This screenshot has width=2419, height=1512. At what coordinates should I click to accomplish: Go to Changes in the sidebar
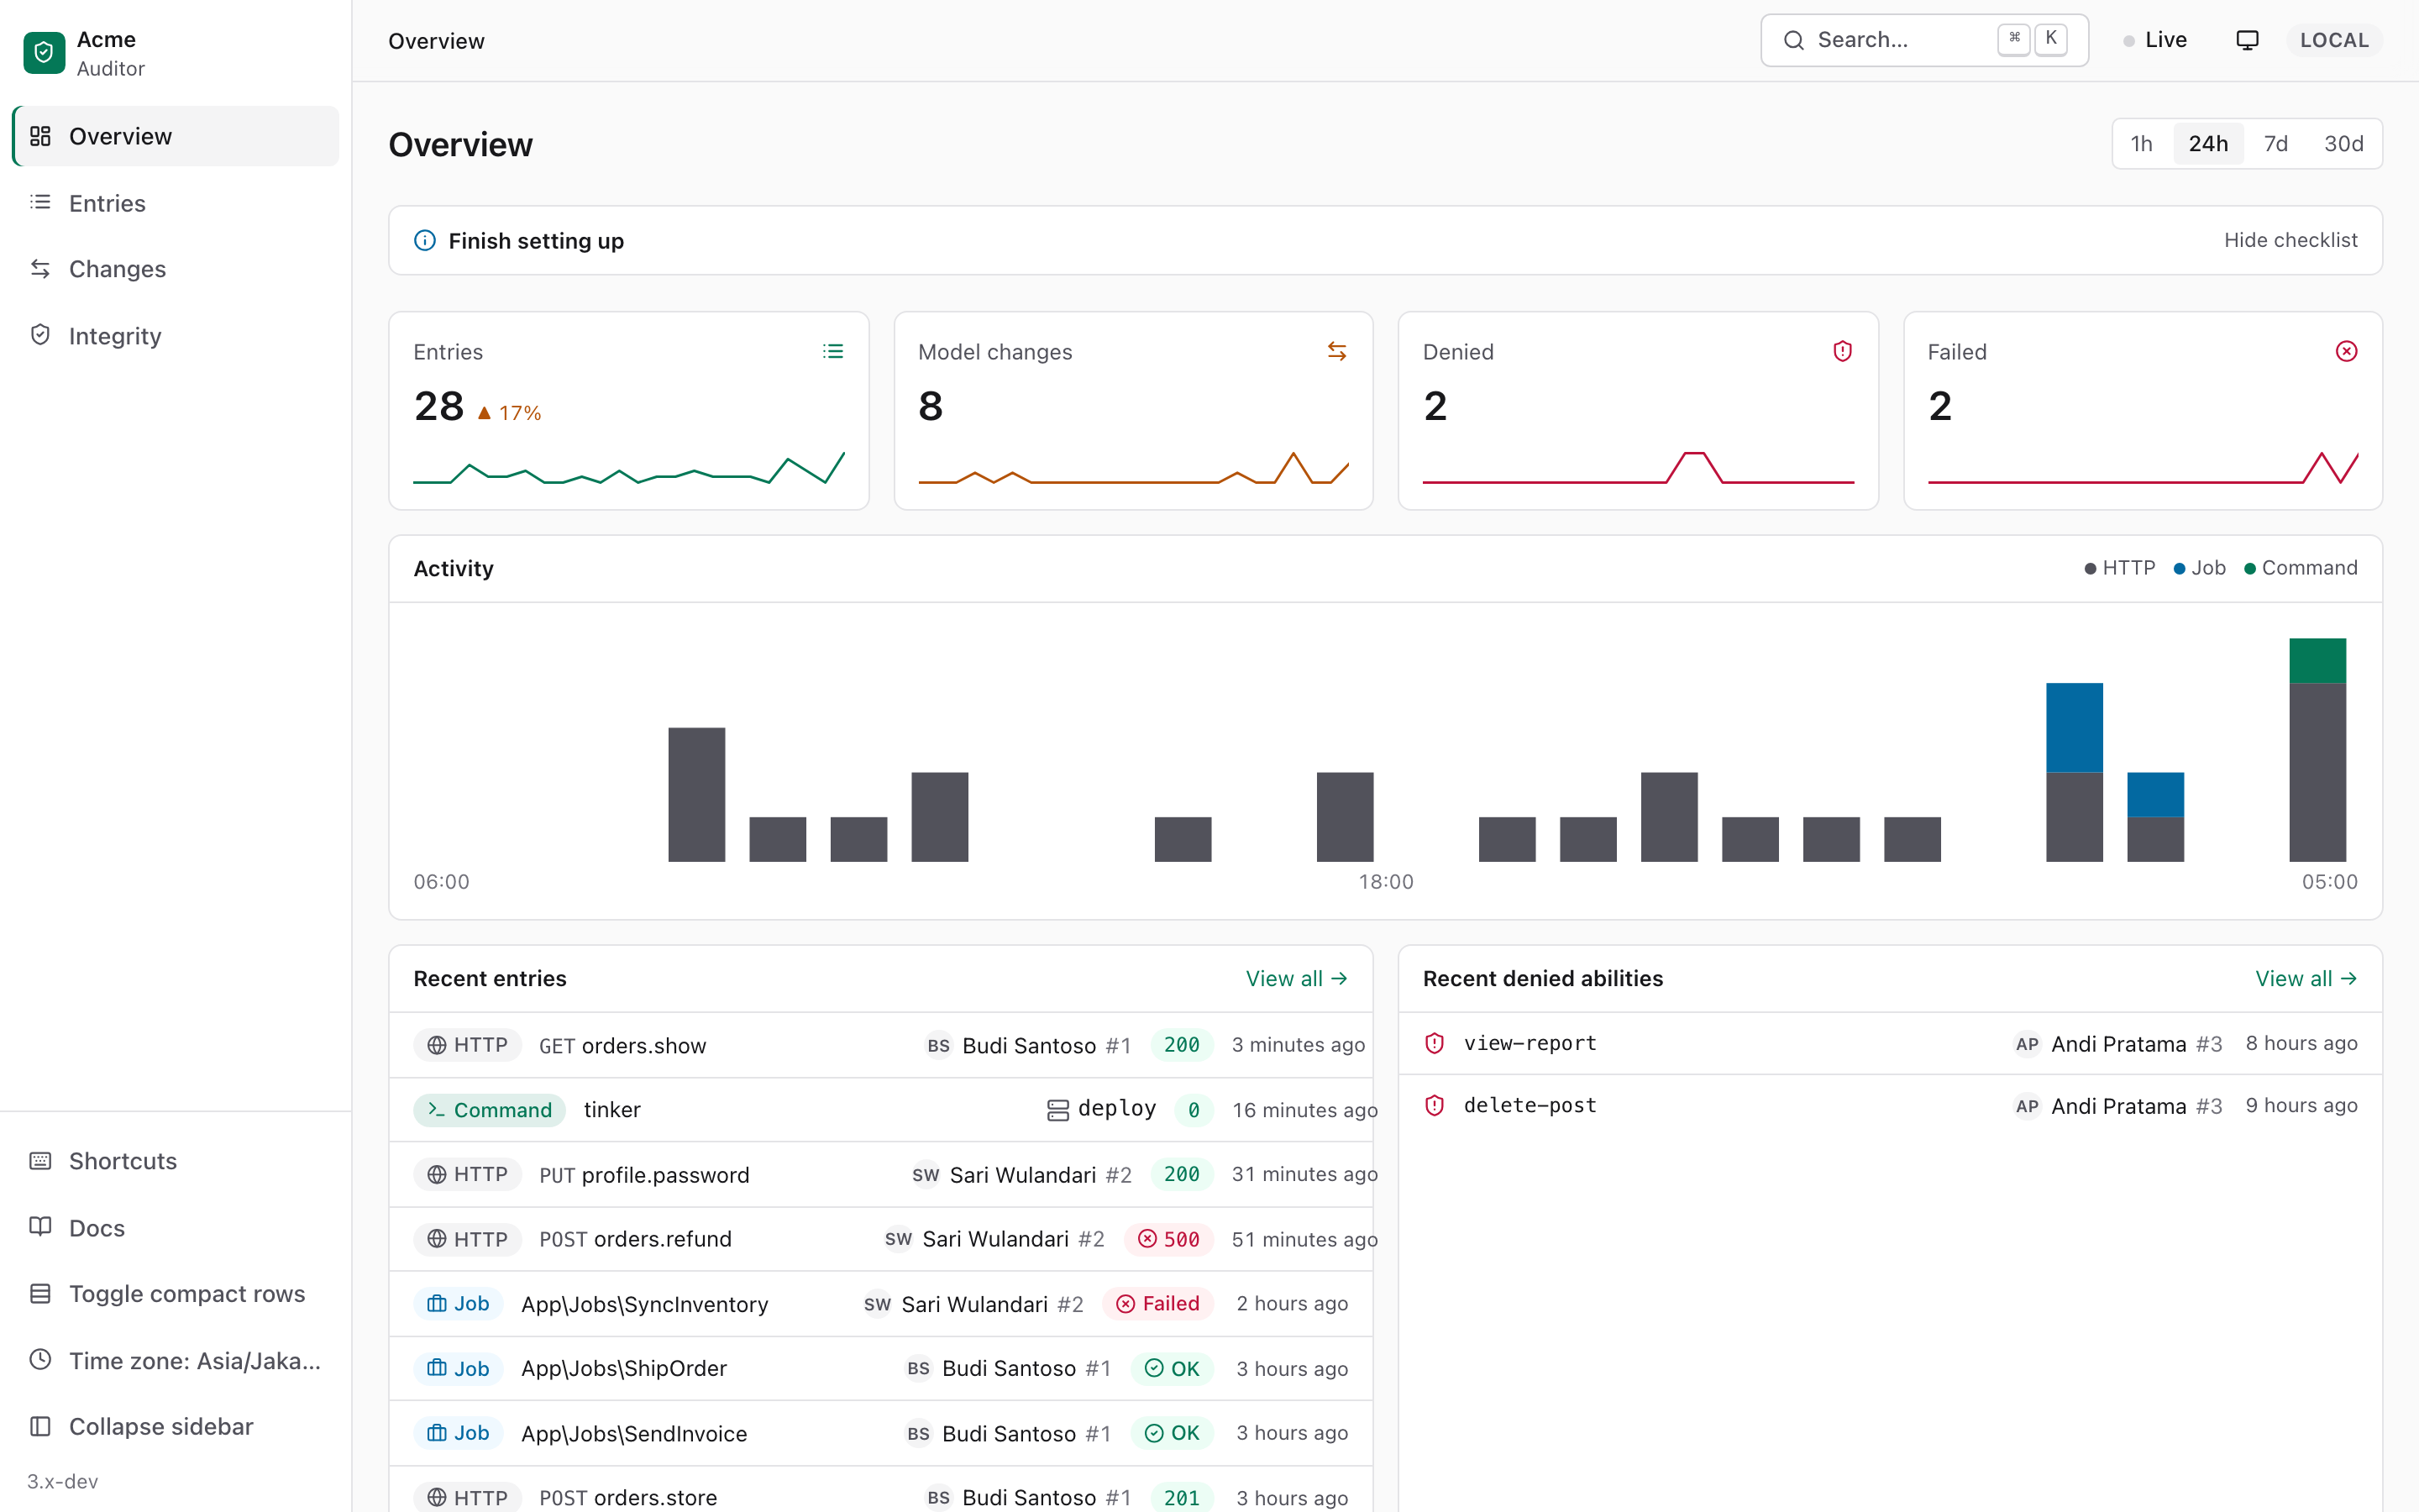coord(175,269)
